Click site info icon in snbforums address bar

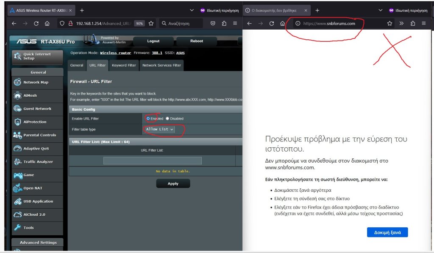[298, 24]
